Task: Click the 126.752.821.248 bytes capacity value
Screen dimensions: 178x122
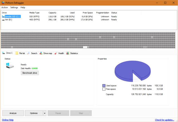Action: click(139, 94)
